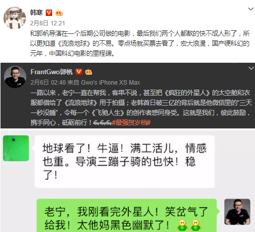Click FrantGwo郭帆's V verification badge
255x232 pixels.
79,72
